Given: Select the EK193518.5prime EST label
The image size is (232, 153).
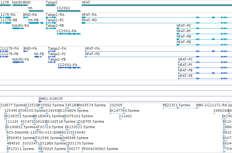Looking at the screenshot, I should 61,122.
